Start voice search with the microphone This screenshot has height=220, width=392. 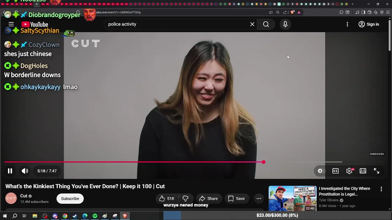(285, 24)
